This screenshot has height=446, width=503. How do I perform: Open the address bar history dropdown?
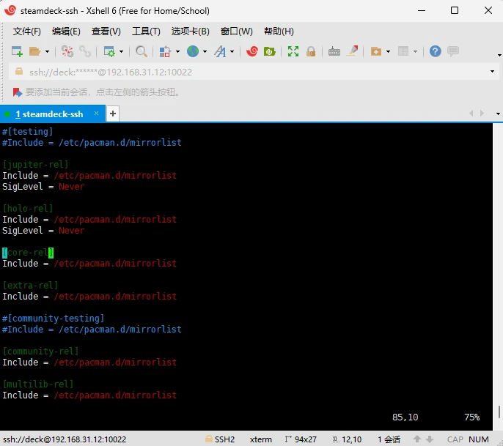492,72
